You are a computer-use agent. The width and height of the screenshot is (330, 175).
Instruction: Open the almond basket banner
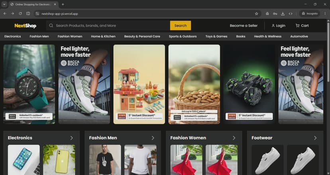[194, 84]
